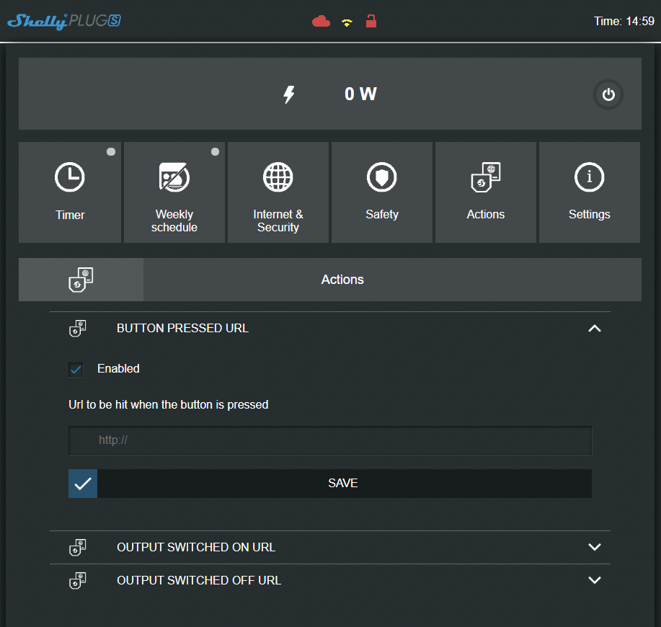This screenshot has width=661, height=627.
Task: Open the Timer panel
Action: (x=70, y=192)
